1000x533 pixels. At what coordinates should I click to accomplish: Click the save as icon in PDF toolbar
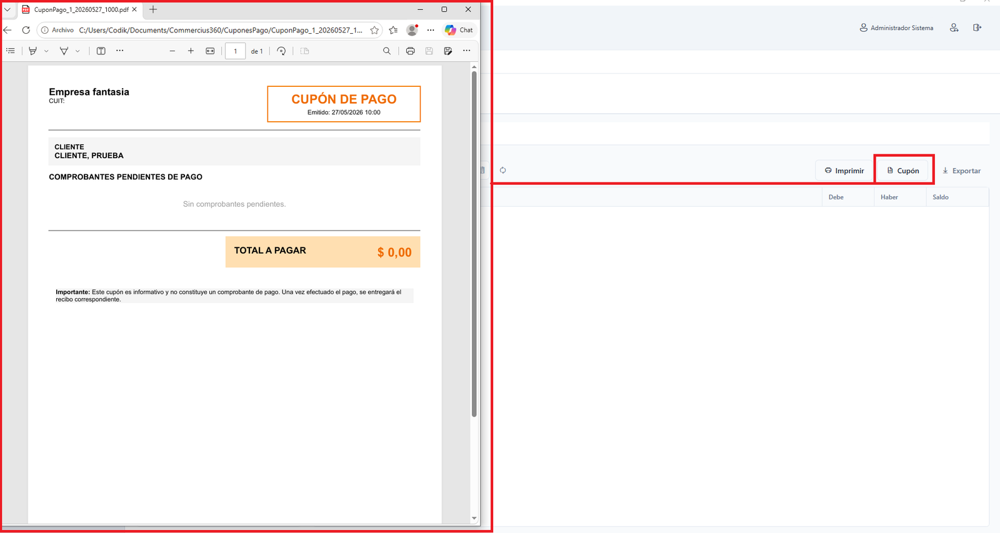448,51
